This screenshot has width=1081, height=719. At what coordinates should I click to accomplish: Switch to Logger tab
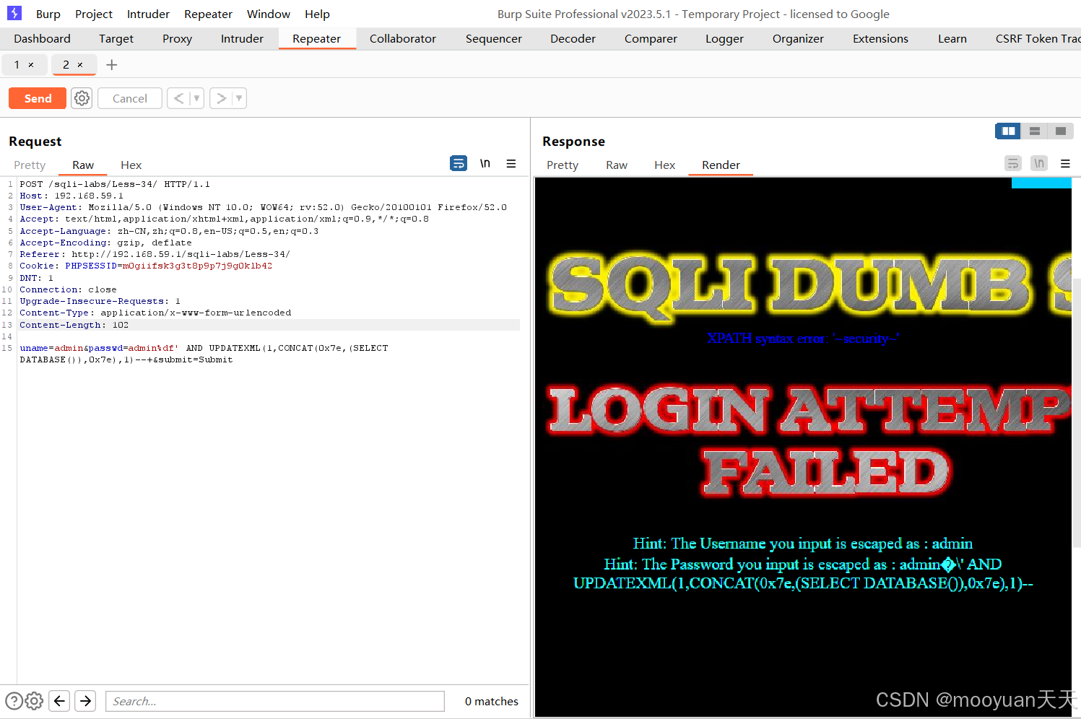click(x=724, y=39)
